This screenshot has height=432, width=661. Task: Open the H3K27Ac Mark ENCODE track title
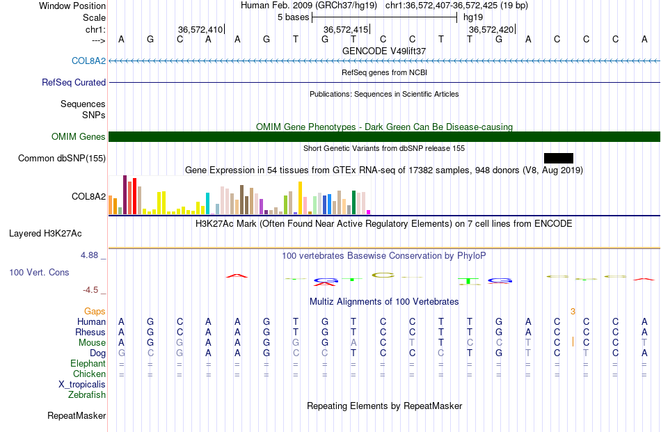[x=384, y=223]
